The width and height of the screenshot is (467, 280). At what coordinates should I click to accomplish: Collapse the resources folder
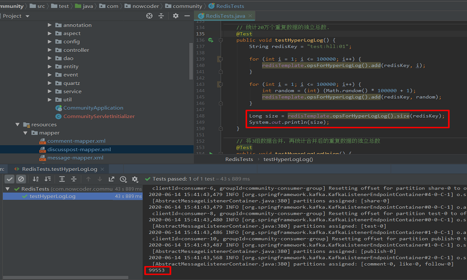pyautogui.click(x=17, y=125)
